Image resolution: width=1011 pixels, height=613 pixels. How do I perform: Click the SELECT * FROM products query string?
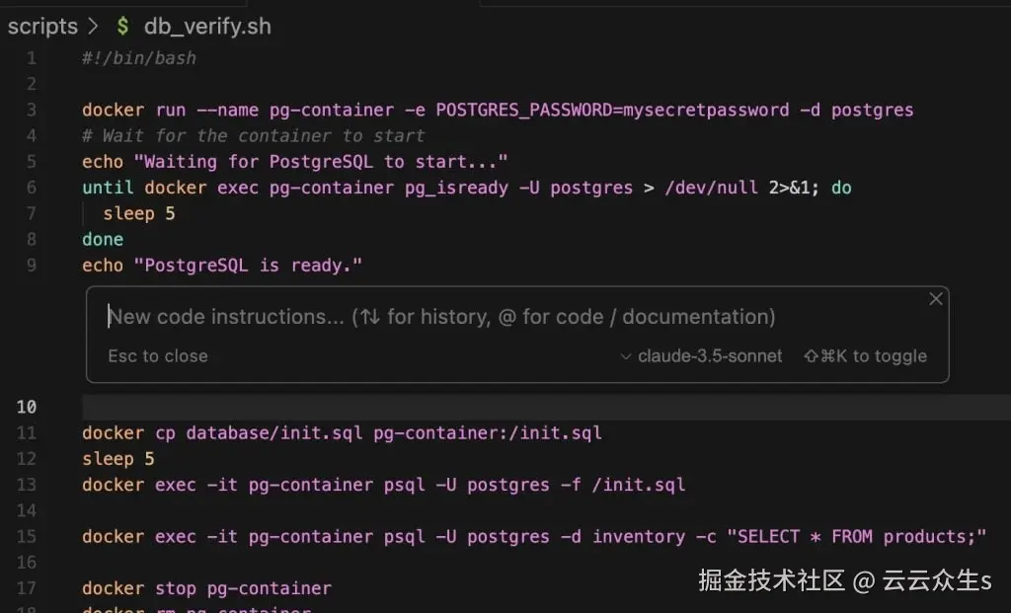pyautogui.click(x=856, y=536)
